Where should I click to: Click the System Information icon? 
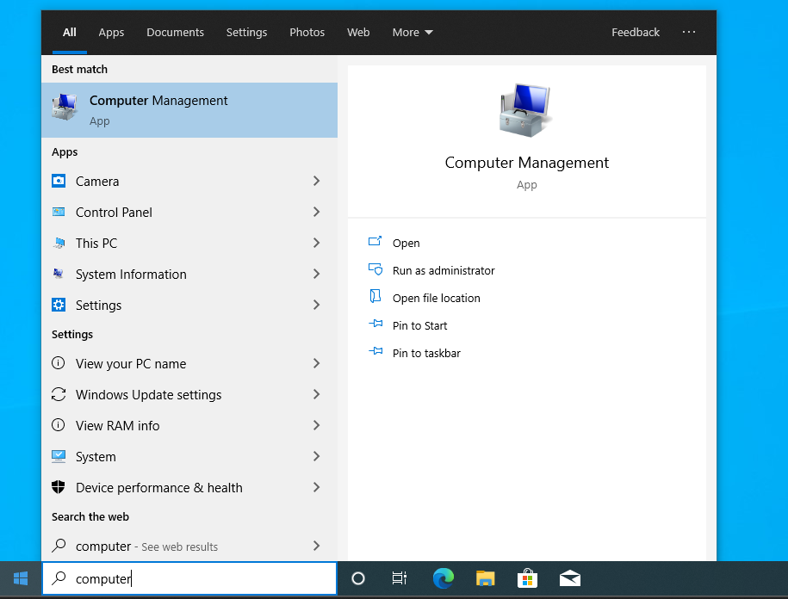click(59, 274)
